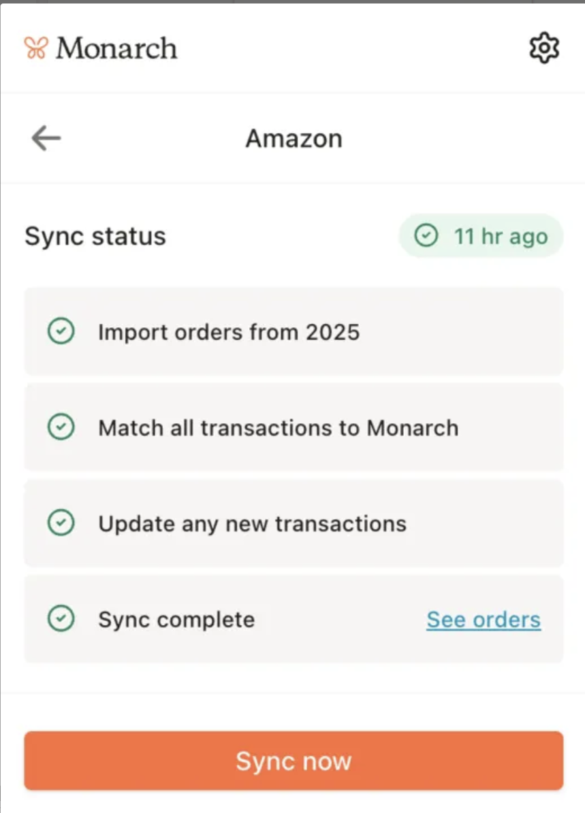Go back using the left arrow
The image size is (585, 813).
(x=46, y=139)
